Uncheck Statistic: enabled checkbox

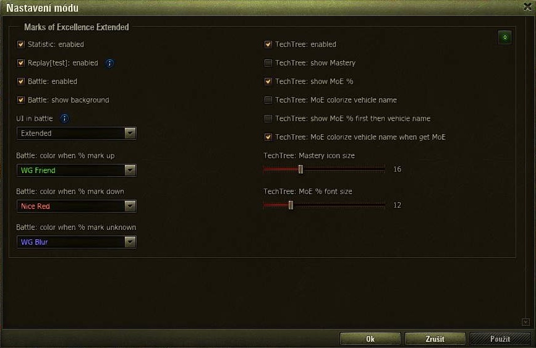21,45
